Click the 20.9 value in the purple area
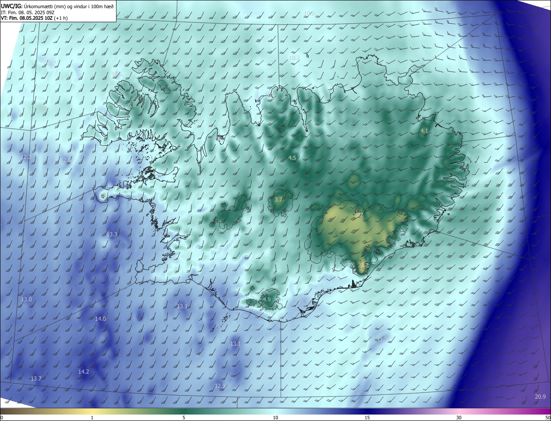This screenshot has width=551, height=421. click(540, 396)
